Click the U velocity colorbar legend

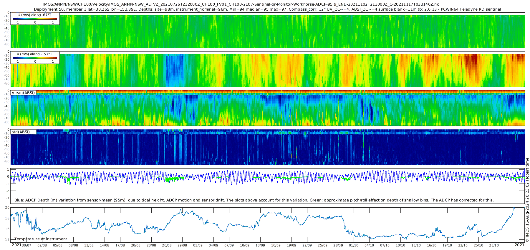(x=35, y=19)
